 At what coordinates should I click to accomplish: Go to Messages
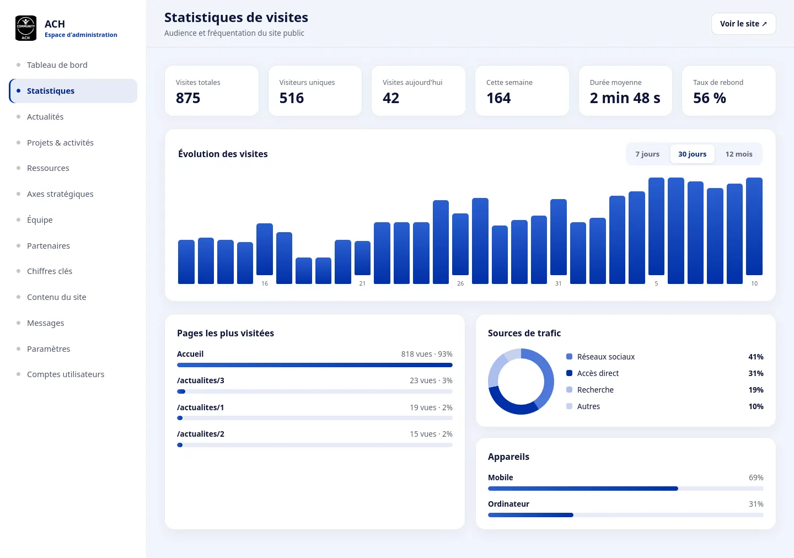(73, 323)
